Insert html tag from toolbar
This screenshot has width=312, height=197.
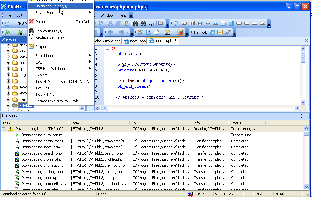point(197,32)
